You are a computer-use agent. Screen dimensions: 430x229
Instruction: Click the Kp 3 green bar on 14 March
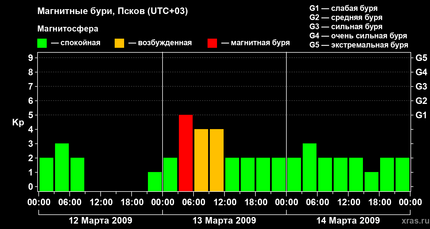pos(310,167)
